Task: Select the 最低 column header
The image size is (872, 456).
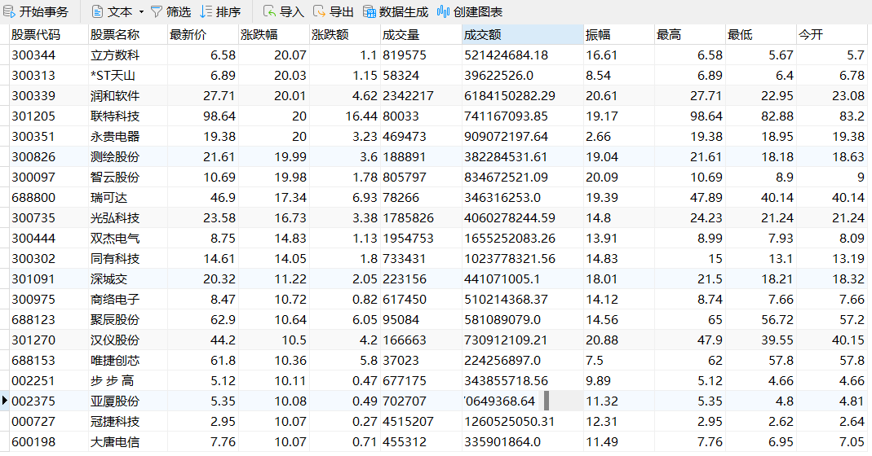Action: (x=761, y=35)
